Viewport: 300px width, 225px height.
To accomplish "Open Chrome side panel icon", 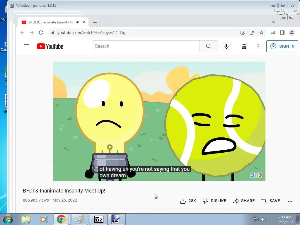I will [282, 33].
